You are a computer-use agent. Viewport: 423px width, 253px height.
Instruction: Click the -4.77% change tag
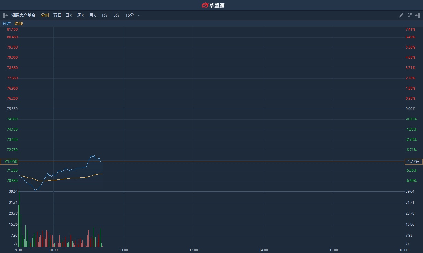pyautogui.click(x=413, y=162)
